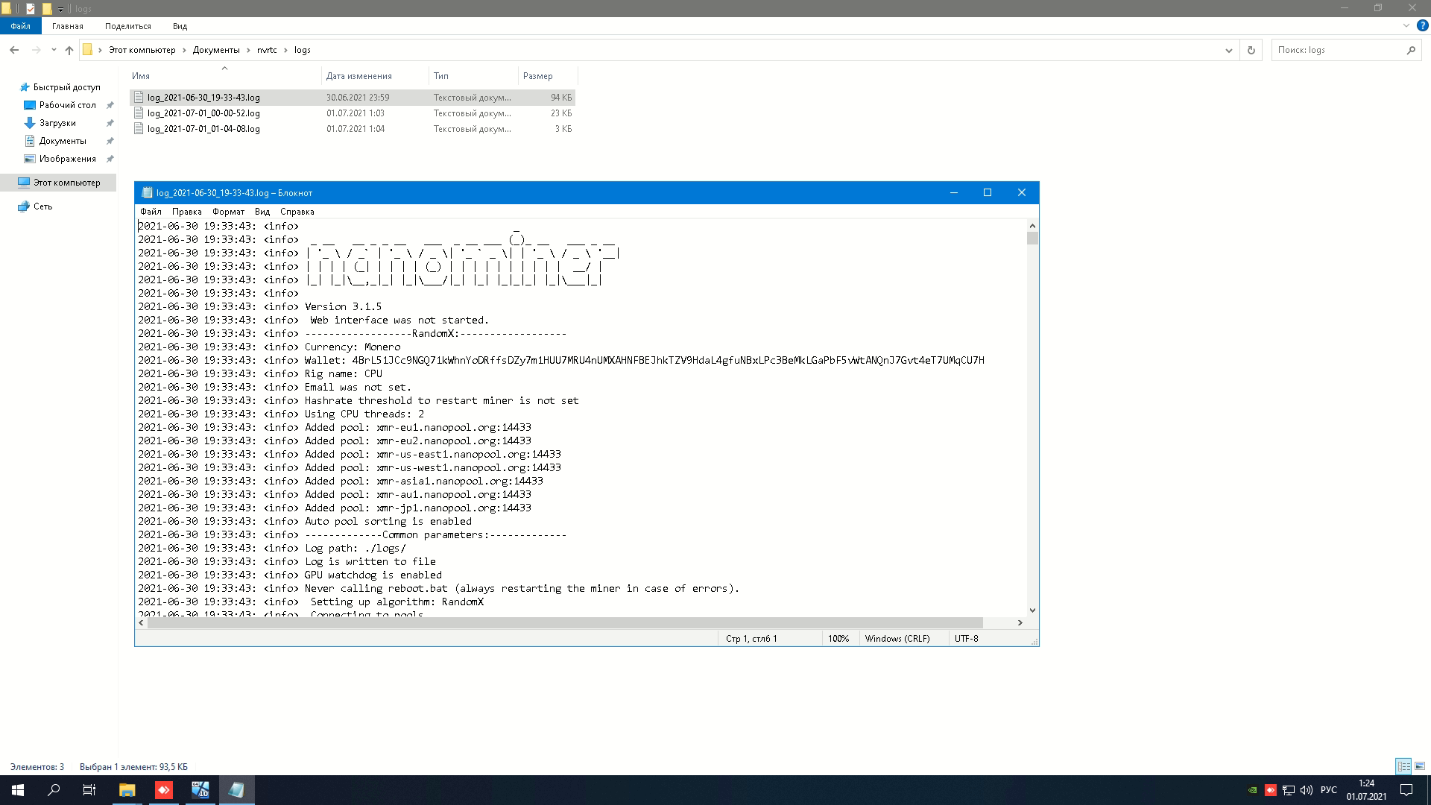Go up one folder level arrow
Image resolution: width=1431 pixels, height=805 pixels.
(69, 50)
